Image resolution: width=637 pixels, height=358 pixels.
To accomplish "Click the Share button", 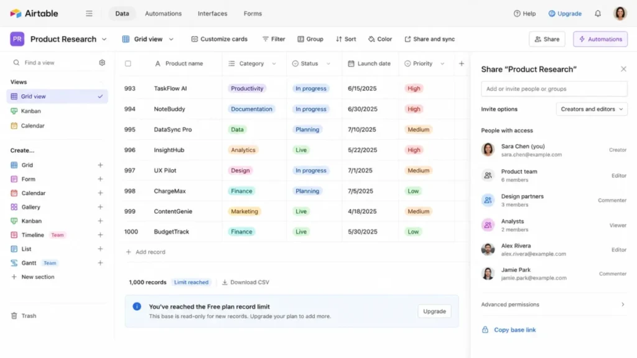I will point(547,39).
